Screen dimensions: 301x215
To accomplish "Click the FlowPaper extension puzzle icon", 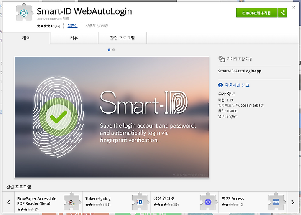I will point(71,202).
